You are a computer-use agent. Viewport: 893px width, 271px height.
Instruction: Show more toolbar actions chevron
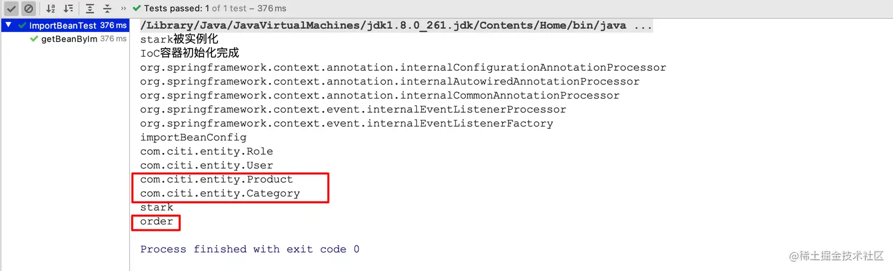(x=123, y=8)
